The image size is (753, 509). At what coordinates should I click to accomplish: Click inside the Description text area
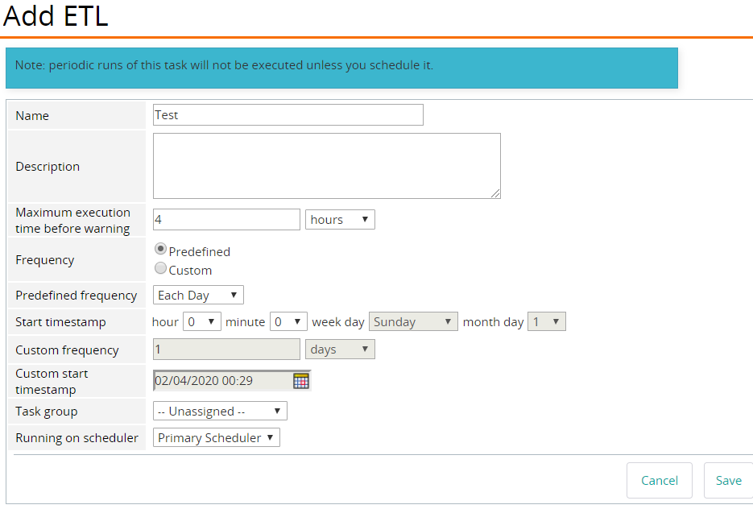click(x=326, y=165)
